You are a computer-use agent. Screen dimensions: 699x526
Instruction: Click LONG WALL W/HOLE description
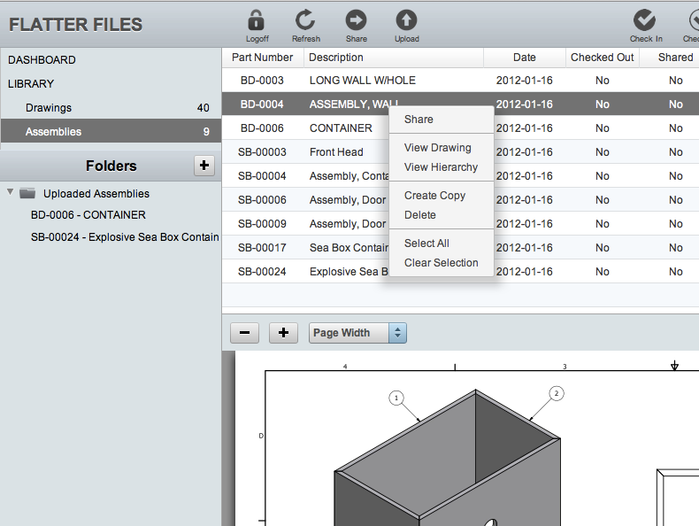point(363,81)
